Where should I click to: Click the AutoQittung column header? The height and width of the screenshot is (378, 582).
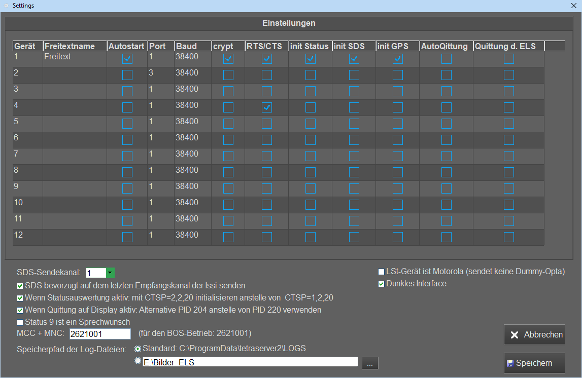[447, 46]
